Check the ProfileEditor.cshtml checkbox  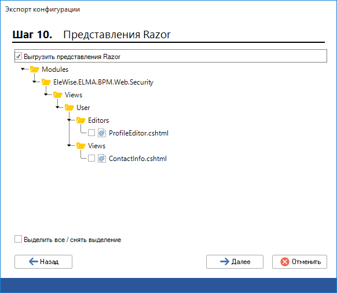(91, 133)
